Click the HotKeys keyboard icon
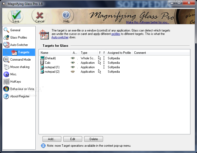197x153 pixels. point(6,82)
